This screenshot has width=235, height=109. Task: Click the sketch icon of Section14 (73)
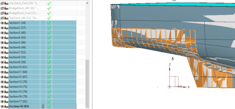point(6,87)
